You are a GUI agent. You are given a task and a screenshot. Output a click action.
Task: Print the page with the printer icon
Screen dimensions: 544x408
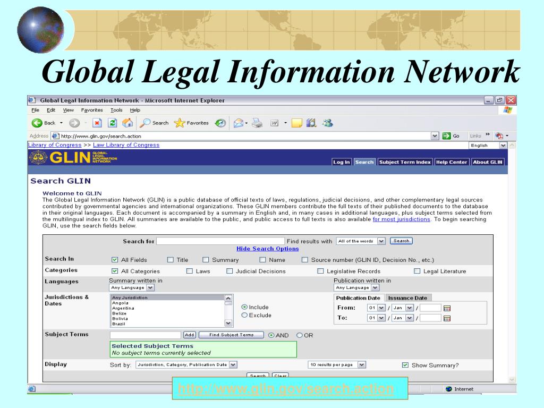257,123
